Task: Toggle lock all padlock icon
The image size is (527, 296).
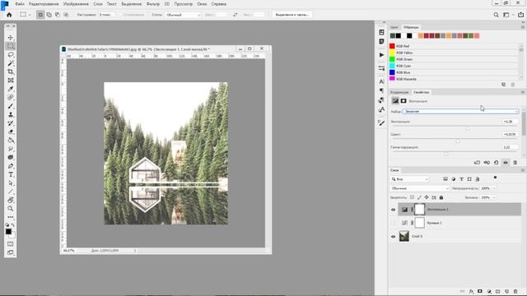Action: pos(441,197)
